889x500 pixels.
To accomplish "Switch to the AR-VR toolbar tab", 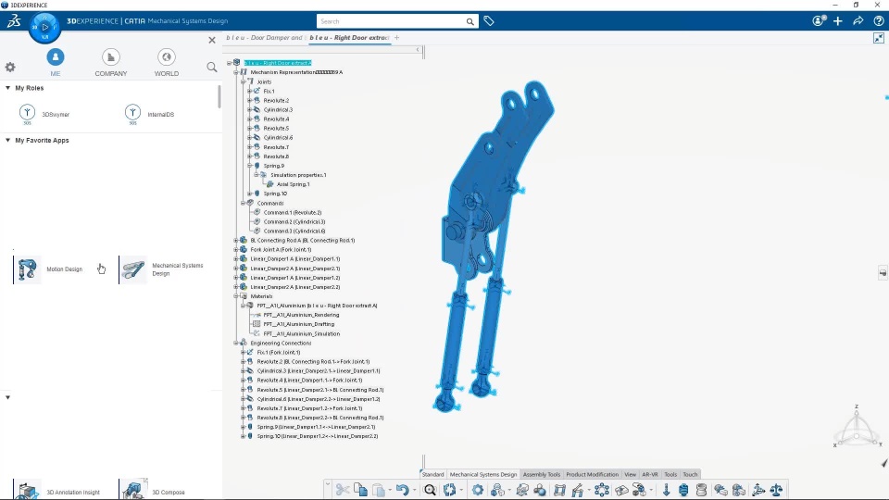I will click(x=650, y=474).
